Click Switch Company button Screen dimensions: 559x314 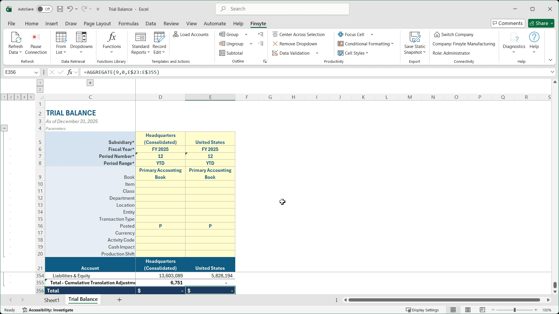pos(454,34)
